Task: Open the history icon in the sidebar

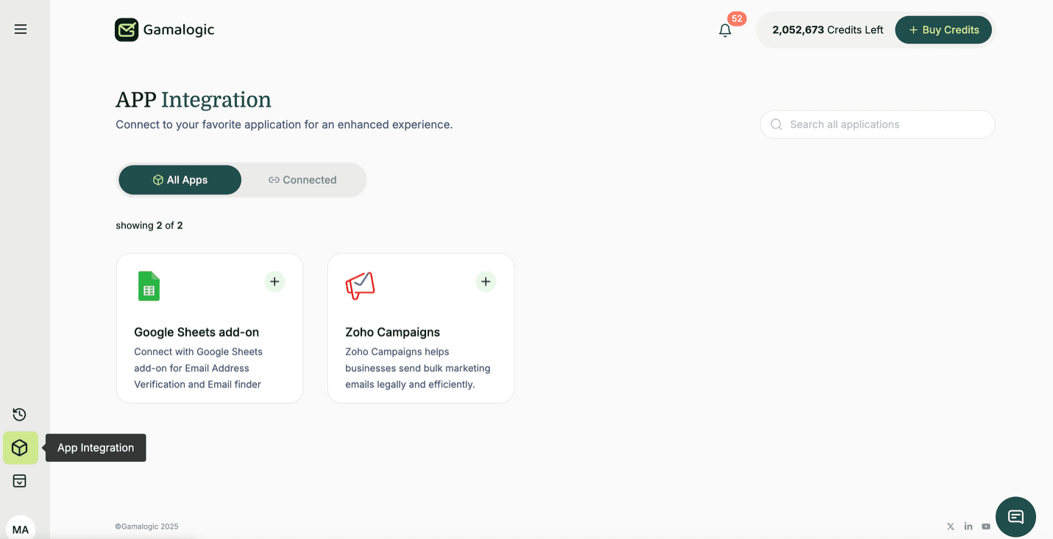Action: (20, 415)
